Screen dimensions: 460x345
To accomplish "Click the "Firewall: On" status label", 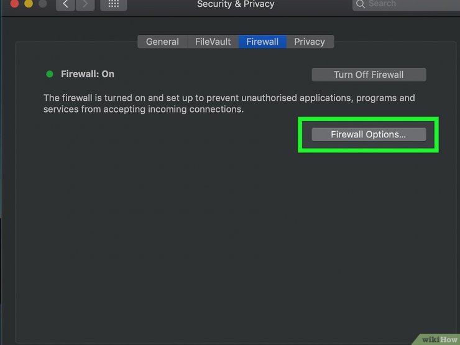I will coord(88,74).
